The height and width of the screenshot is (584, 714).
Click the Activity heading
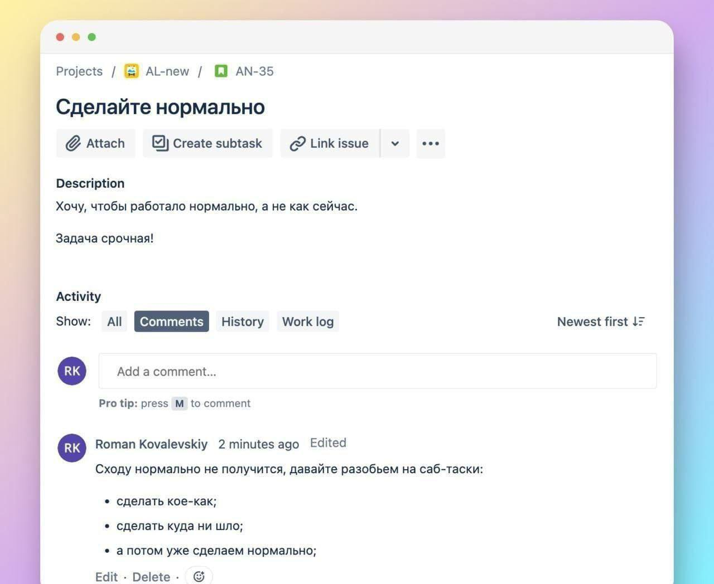(x=79, y=296)
